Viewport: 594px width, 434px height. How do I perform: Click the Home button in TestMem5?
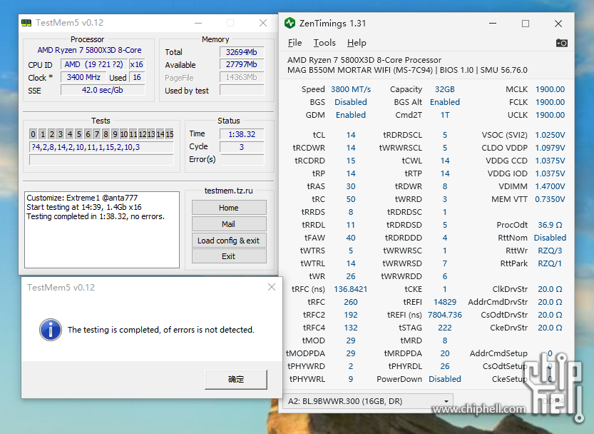(x=229, y=208)
